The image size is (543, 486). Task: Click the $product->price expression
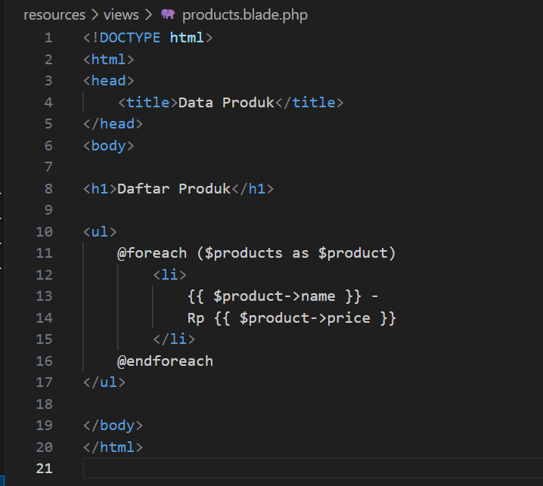click(x=305, y=317)
